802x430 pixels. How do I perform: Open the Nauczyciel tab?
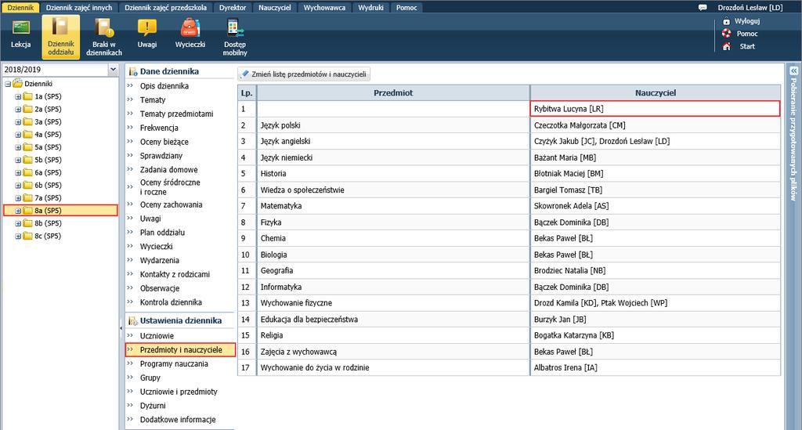[275, 8]
